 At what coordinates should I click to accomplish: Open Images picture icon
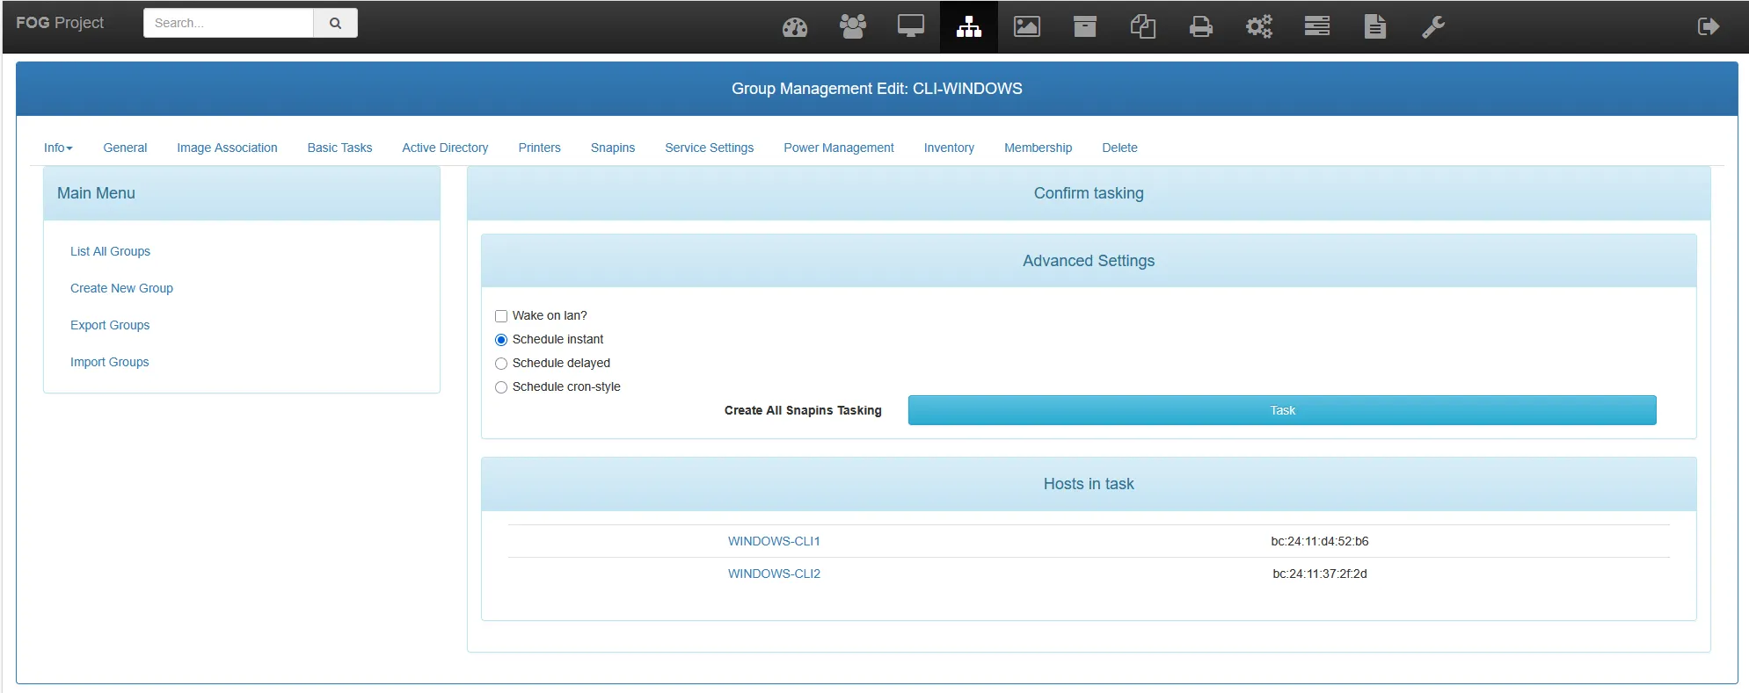tap(1026, 27)
